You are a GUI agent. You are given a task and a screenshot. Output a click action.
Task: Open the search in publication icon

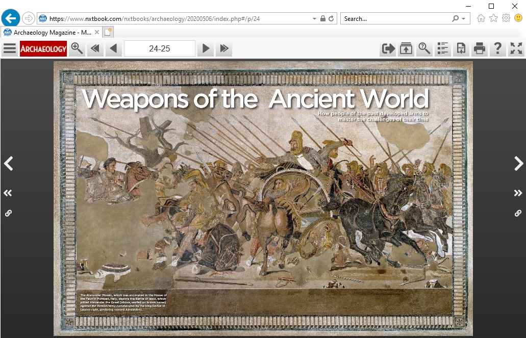point(424,49)
